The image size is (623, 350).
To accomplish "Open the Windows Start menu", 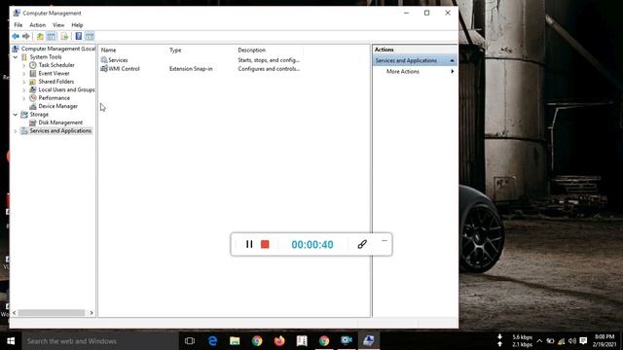I will [11, 341].
